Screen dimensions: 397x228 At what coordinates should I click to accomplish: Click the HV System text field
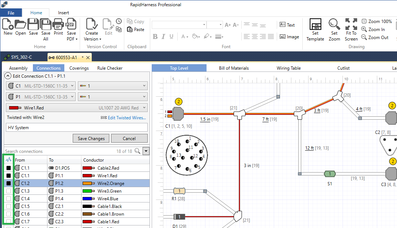tap(77, 127)
